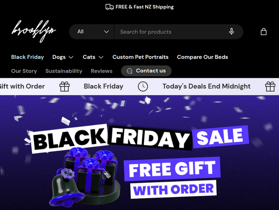Viewport: 279px width, 210px height.
Task: Expand the Dogs menu
Action: (63, 57)
